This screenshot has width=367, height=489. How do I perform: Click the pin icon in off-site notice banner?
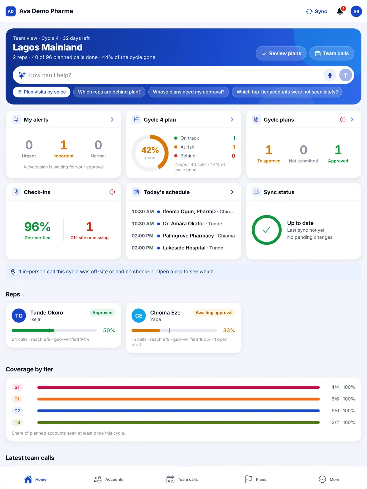pyautogui.click(x=13, y=272)
